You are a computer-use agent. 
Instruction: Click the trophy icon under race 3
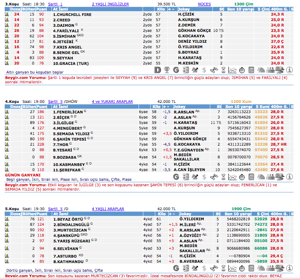click(167, 70)
